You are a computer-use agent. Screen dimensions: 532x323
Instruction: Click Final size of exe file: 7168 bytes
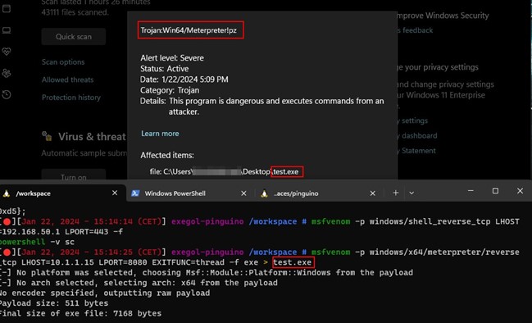81,313
